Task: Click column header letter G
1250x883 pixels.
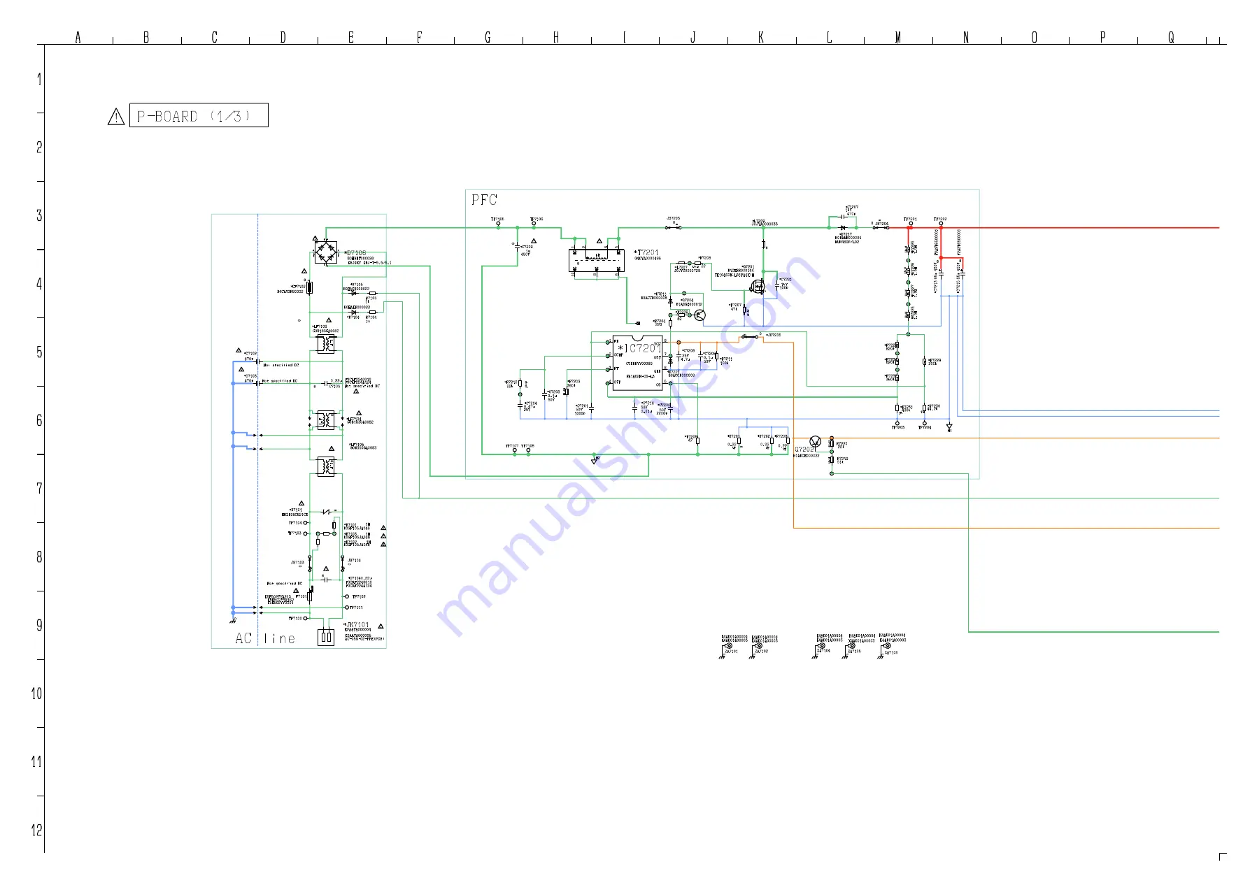Action: (488, 37)
